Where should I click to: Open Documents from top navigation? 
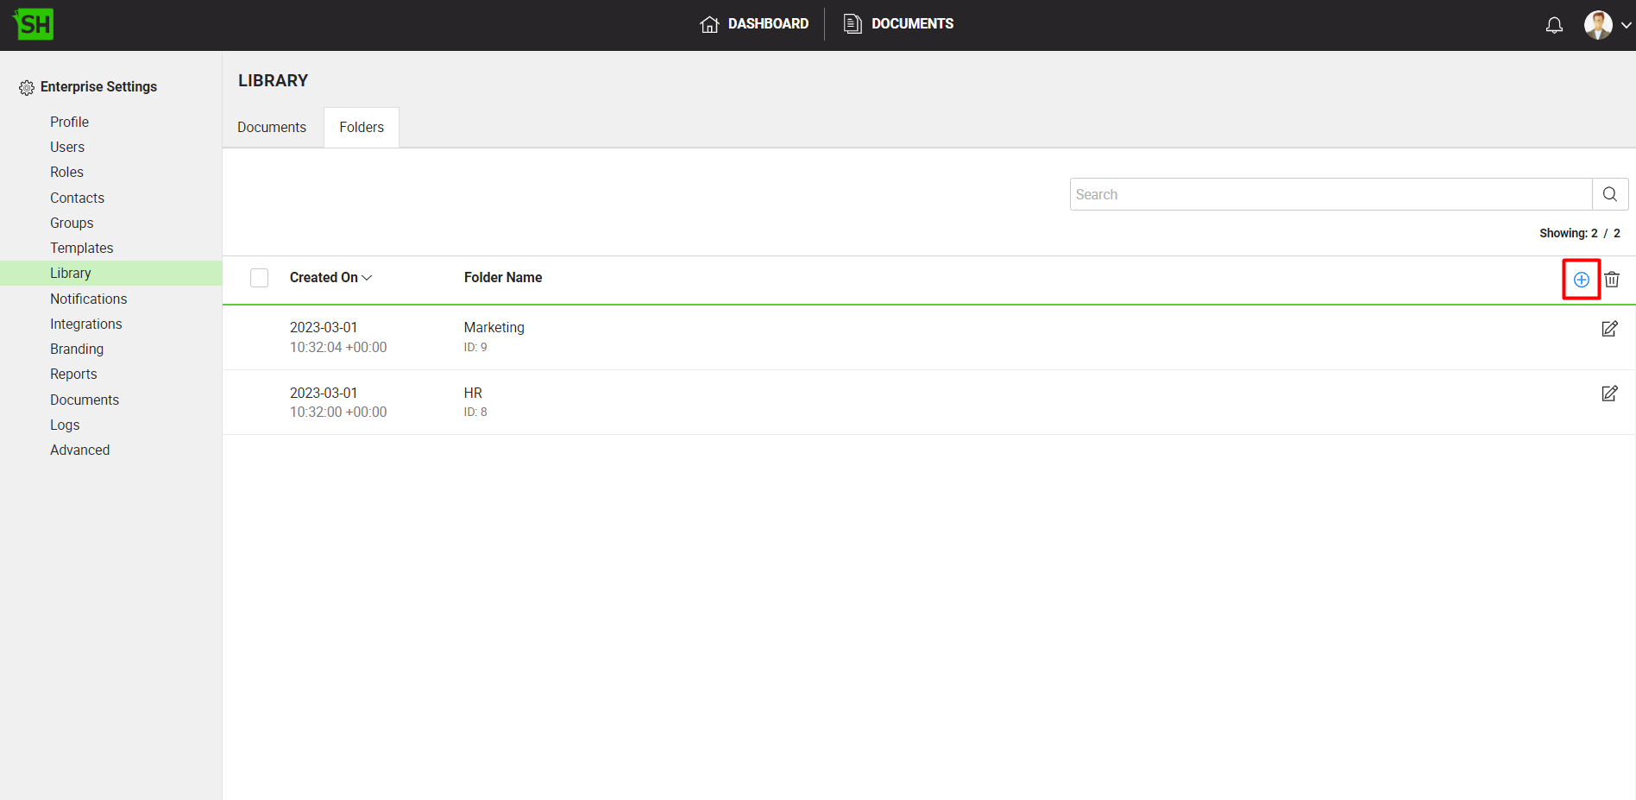[898, 24]
